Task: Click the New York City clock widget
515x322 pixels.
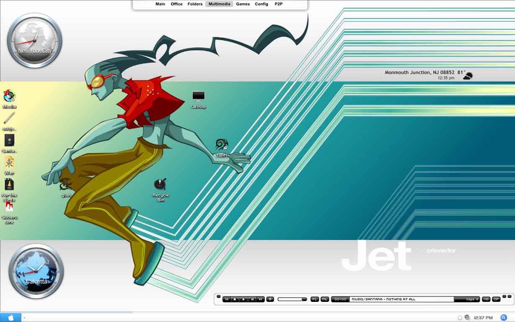Action: coord(35,41)
